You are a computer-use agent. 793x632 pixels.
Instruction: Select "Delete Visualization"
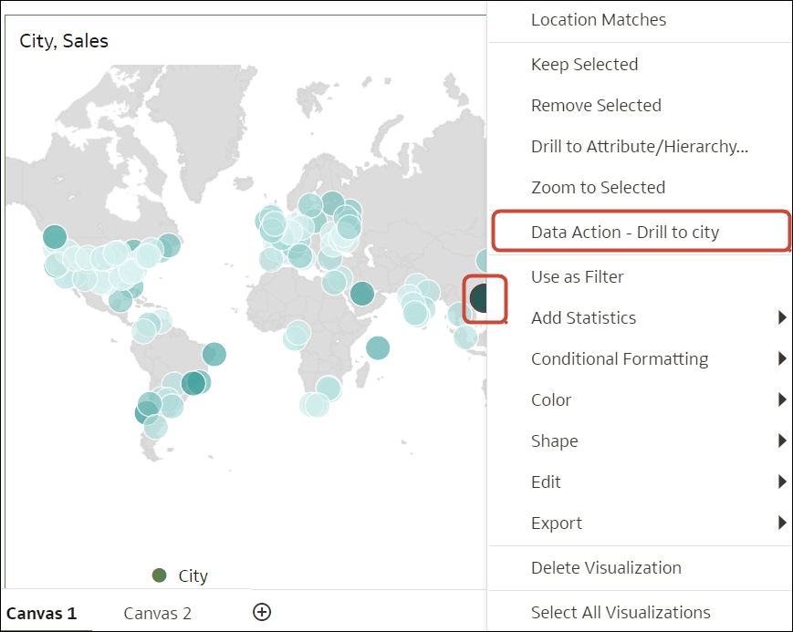coord(607,567)
